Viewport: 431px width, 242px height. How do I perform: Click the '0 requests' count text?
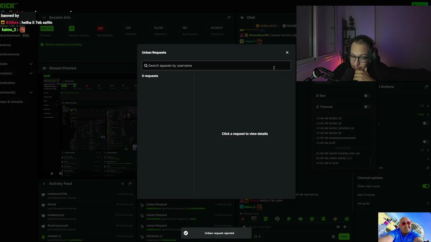(150, 76)
